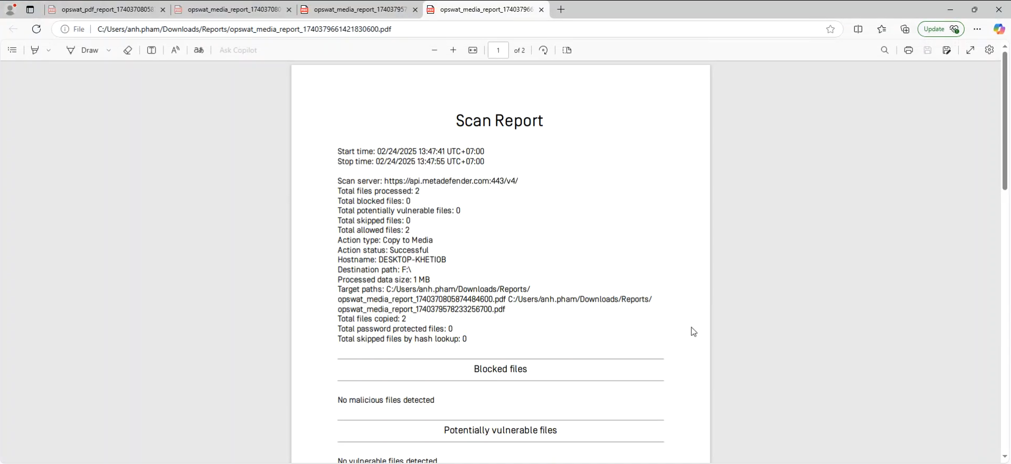This screenshot has width=1011, height=464.
Task: Close the opswat_pdf_report tab
Action: (x=162, y=9)
